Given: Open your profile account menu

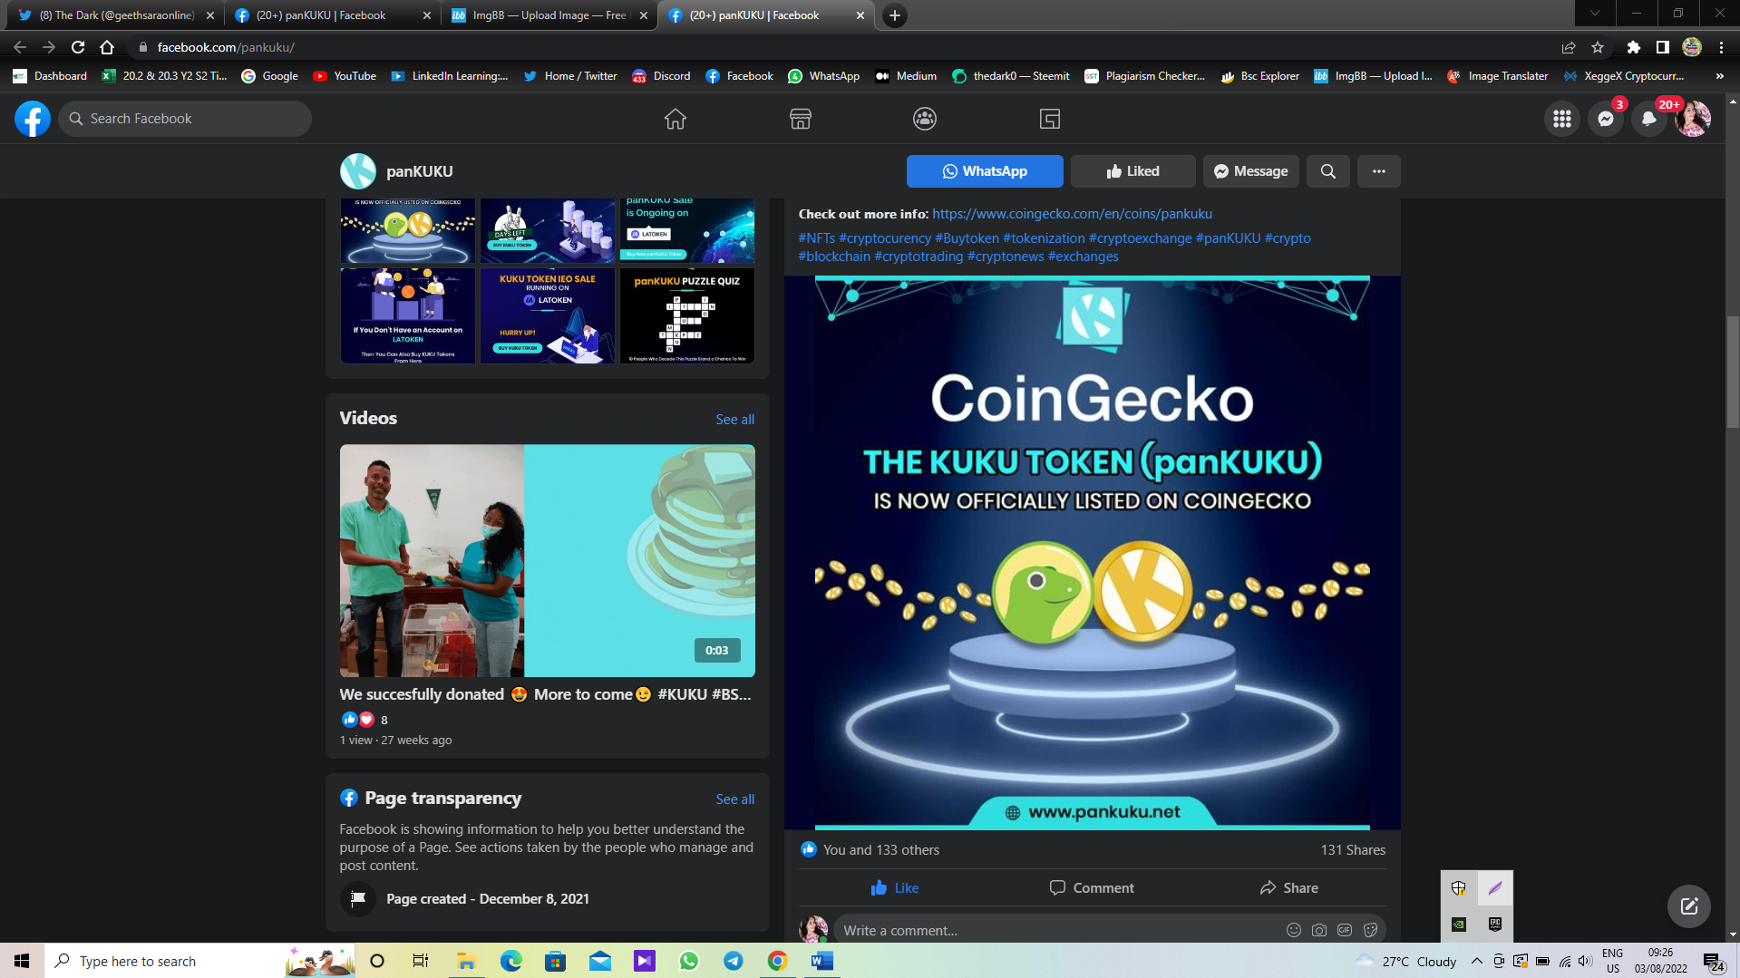Looking at the screenshot, I should tap(1692, 119).
